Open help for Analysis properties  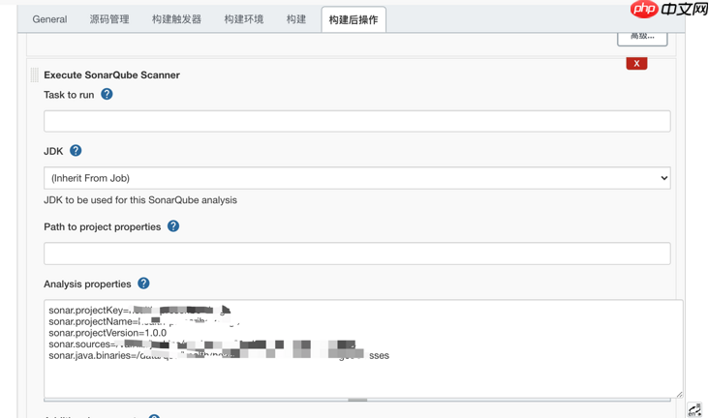143,284
